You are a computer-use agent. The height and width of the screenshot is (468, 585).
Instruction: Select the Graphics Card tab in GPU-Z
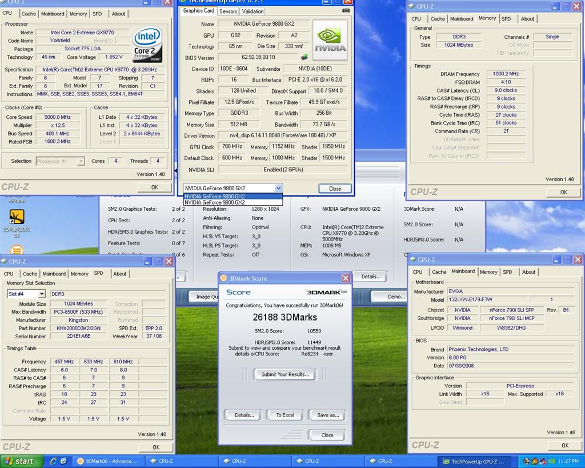pyautogui.click(x=198, y=10)
